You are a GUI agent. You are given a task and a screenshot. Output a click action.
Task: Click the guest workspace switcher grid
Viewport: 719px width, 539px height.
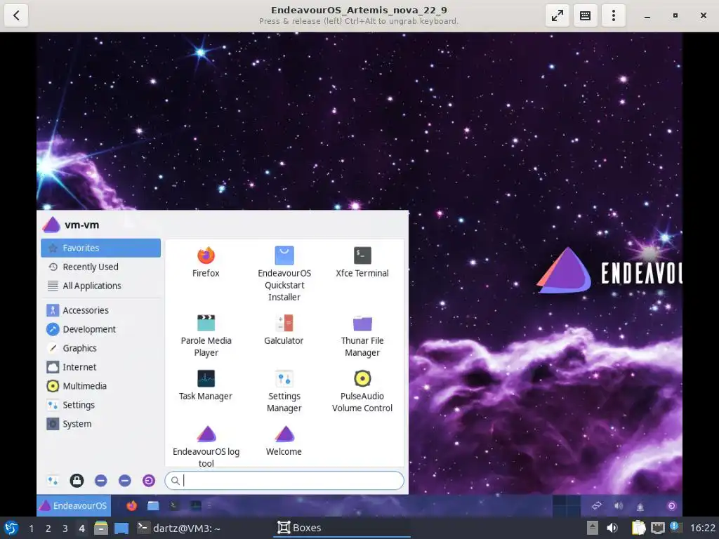[x=567, y=505]
